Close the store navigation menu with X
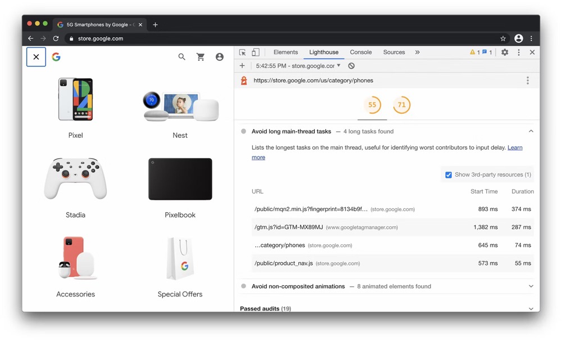The width and height of the screenshot is (562, 341). point(36,57)
